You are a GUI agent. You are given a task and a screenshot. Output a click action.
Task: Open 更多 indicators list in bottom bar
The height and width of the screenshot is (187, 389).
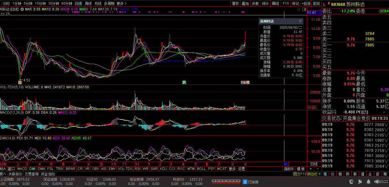click(x=232, y=169)
